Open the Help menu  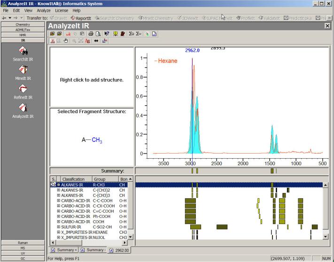pyautogui.click(x=77, y=10)
